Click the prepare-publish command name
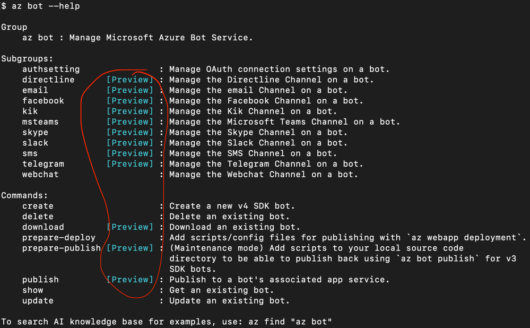The height and width of the screenshot is (328, 530). click(62, 248)
